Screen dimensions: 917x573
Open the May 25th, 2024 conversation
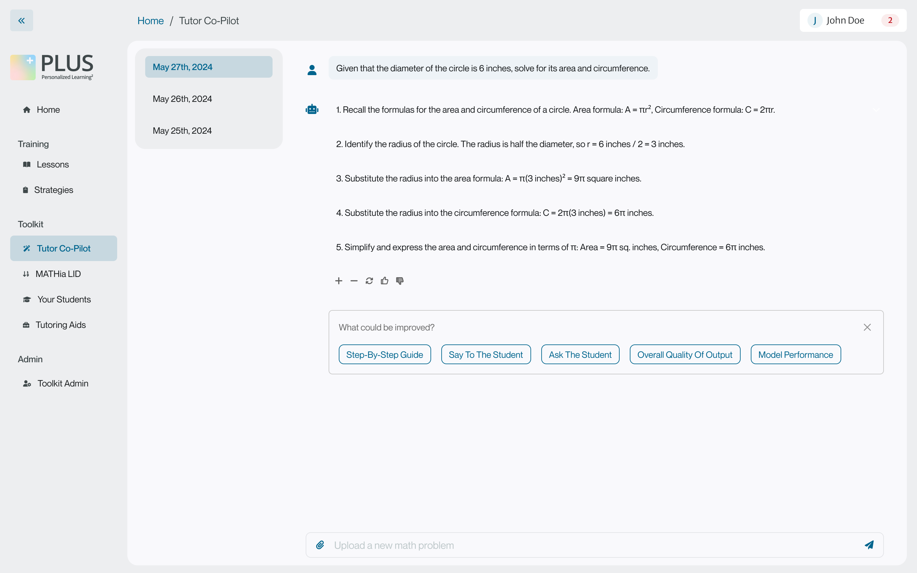click(x=182, y=131)
